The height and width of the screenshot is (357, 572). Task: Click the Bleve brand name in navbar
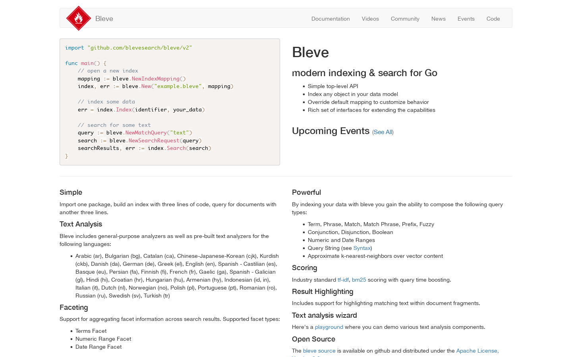click(104, 19)
